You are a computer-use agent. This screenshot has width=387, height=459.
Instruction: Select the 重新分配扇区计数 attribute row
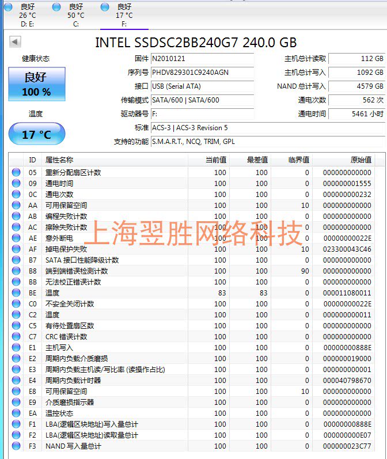pyautogui.click(x=192, y=172)
